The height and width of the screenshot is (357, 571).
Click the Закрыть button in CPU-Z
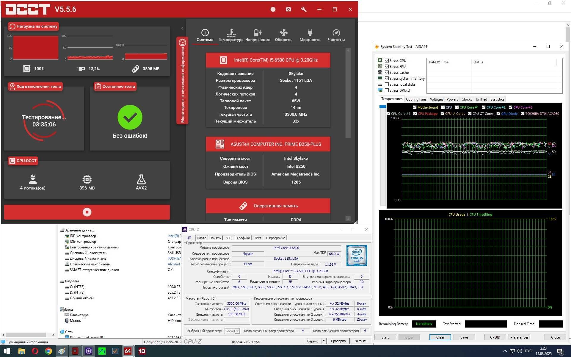(361, 341)
